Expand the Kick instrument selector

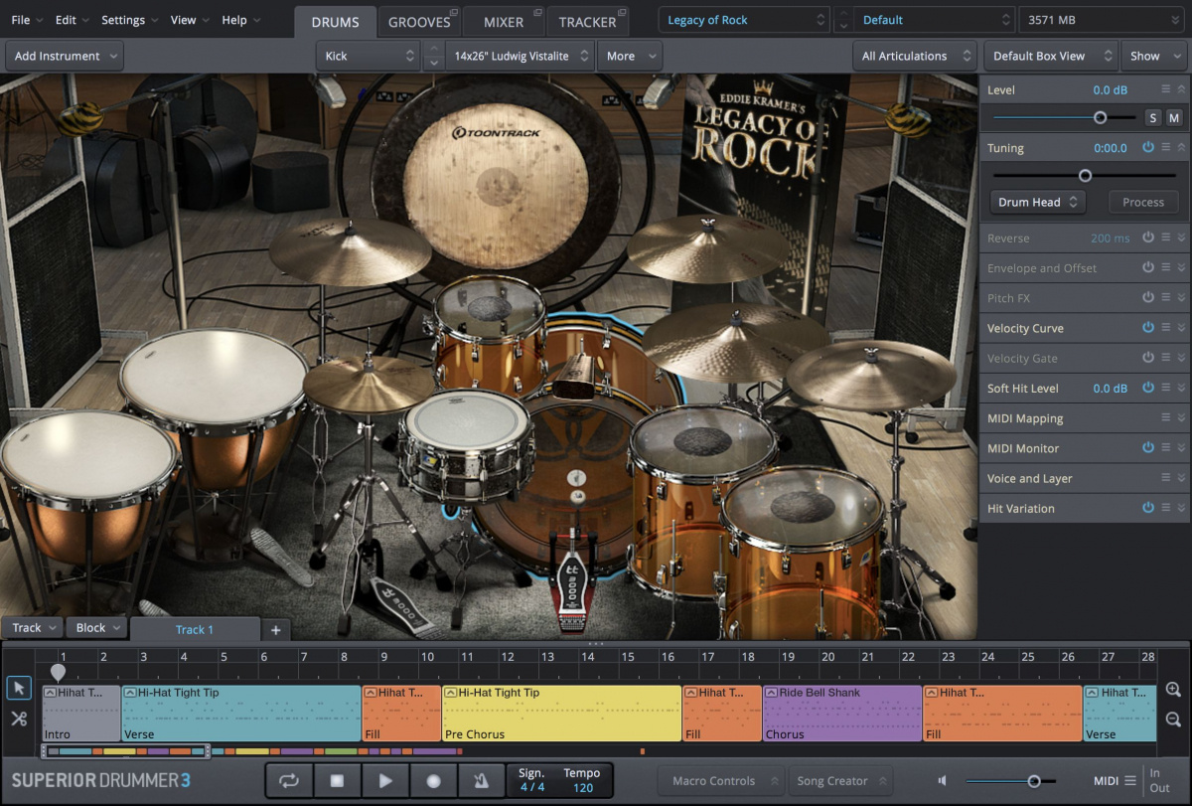click(x=368, y=56)
